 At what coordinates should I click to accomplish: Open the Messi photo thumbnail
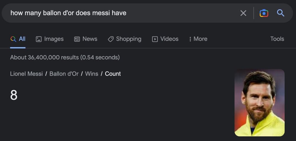(x=259, y=102)
